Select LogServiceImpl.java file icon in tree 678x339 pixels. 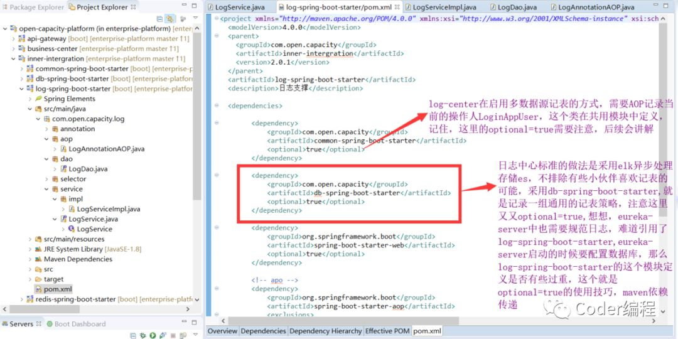pos(72,209)
